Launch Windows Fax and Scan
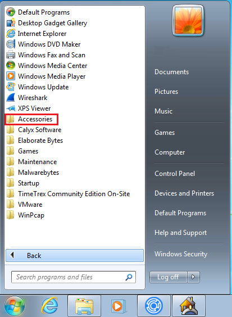Screen dimensions: 232x317 click(46, 55)
